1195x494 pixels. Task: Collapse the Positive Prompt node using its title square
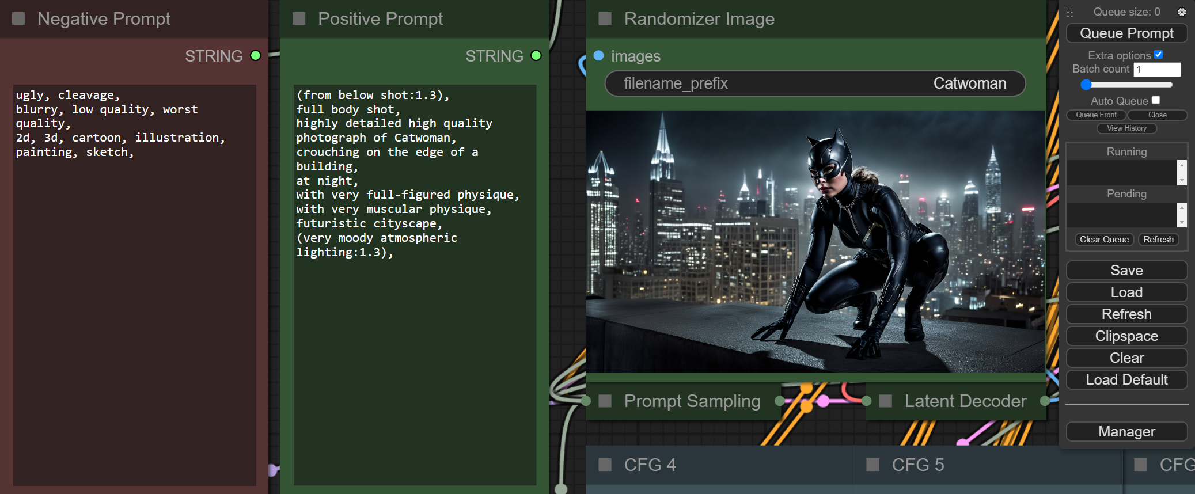299,19
